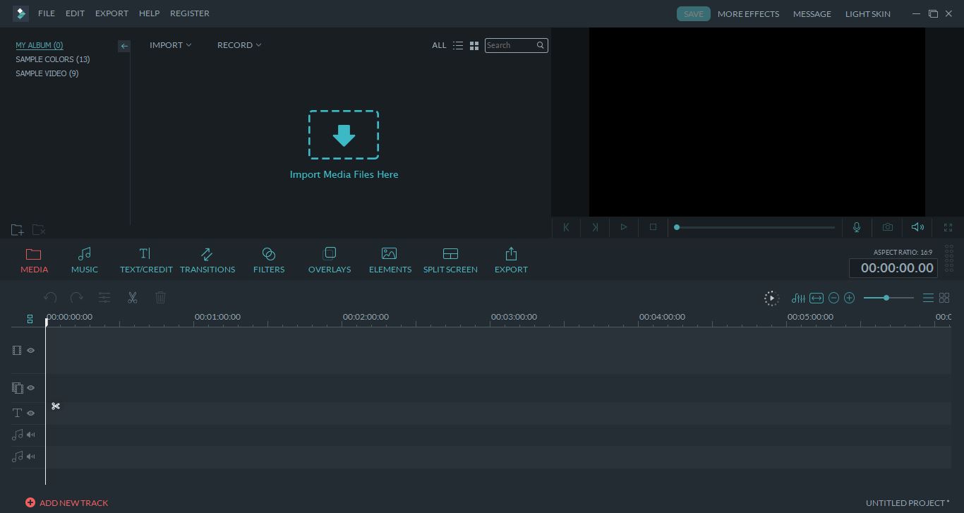964x513 pixels.
Task: Click the Zoom to Fit Timeline icon
Action: point(816,298)
